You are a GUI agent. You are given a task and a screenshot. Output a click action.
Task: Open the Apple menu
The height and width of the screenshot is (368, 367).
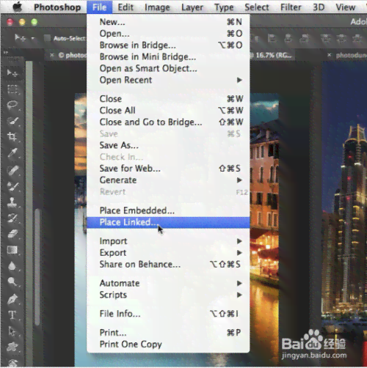(x=17, y=7)
